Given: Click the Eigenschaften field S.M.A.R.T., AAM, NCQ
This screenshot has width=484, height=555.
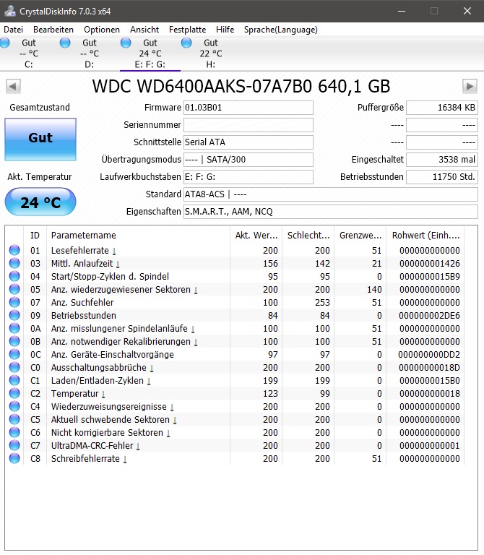Looking at the screenshot, I should 330,212.
